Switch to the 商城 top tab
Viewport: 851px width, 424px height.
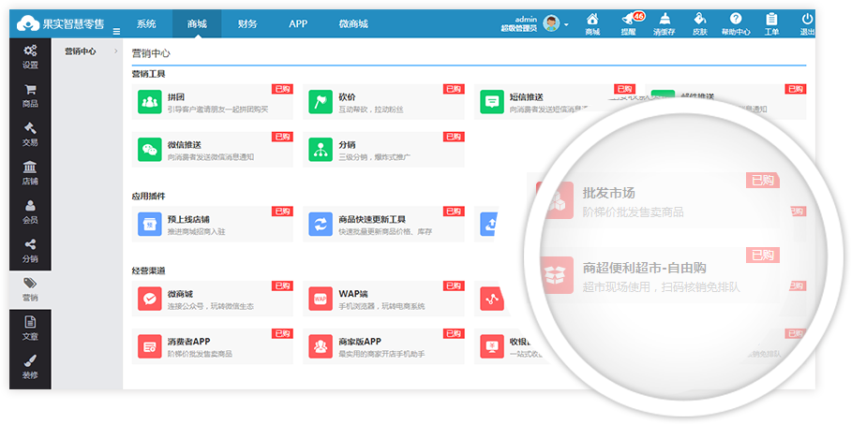coord(197,23)
